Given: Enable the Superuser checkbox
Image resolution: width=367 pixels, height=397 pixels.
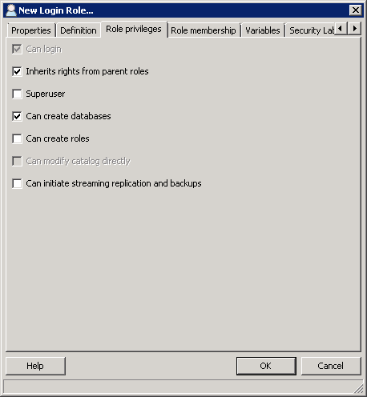Looking at the screenshot, I should [17, 94].
